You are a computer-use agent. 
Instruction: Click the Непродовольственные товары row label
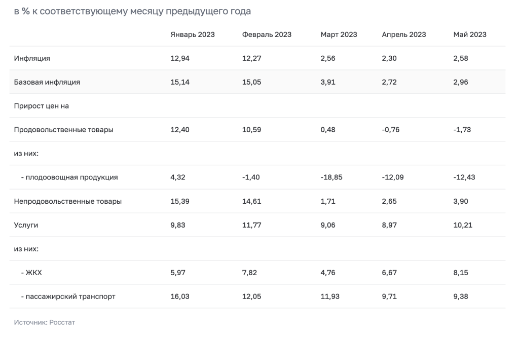(67, 201)
